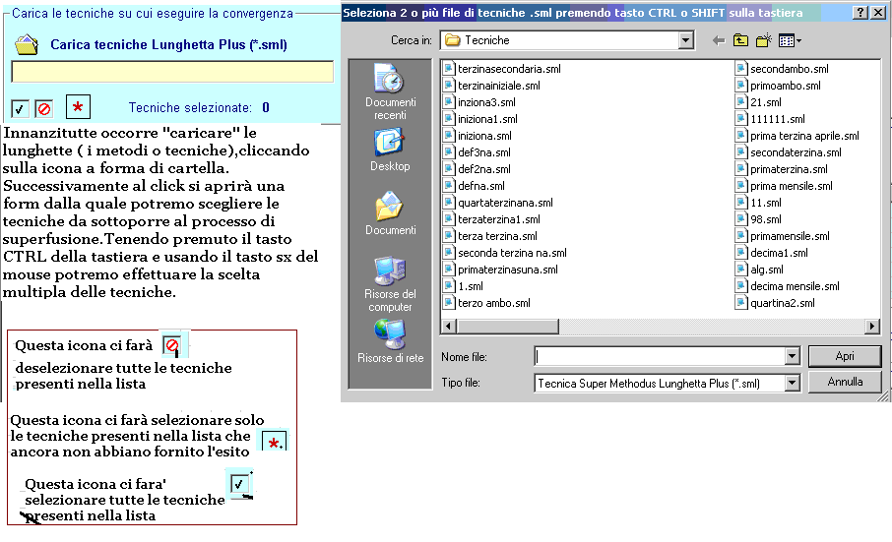Select file secondambo.sml
Viewport: 892px width, 542px height.
point(782,69)
